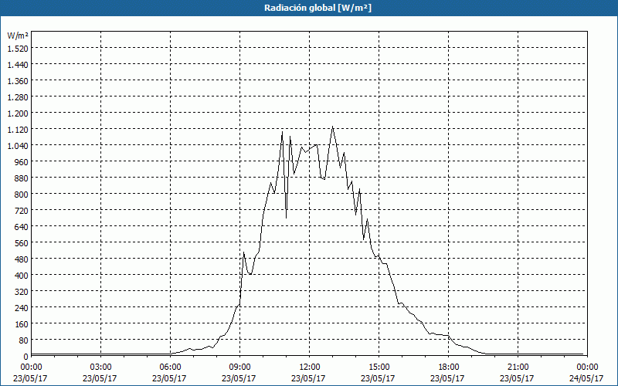Select the 400 y-axis label

click(22, 276)
